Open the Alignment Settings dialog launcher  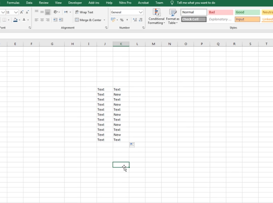point(106,28)
